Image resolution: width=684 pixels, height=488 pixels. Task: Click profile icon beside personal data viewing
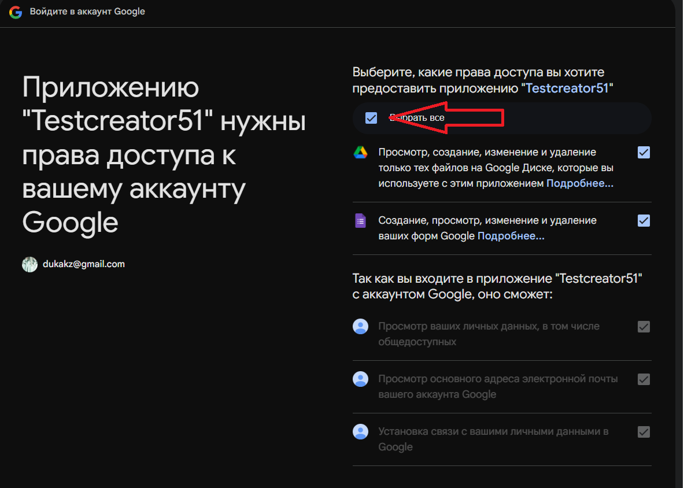pyautogui.click(x=360, y=326)
